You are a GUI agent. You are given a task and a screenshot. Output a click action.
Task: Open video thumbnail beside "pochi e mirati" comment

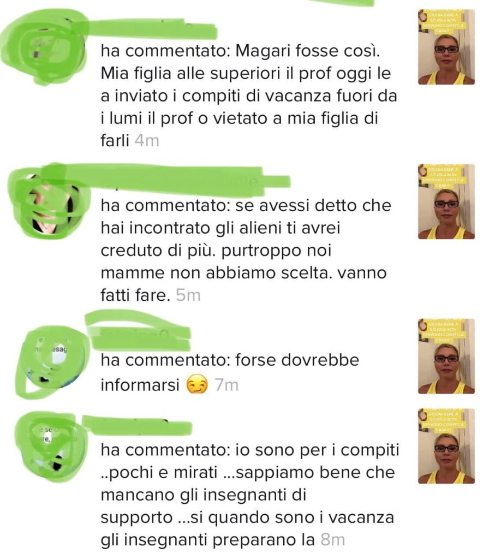446,446
